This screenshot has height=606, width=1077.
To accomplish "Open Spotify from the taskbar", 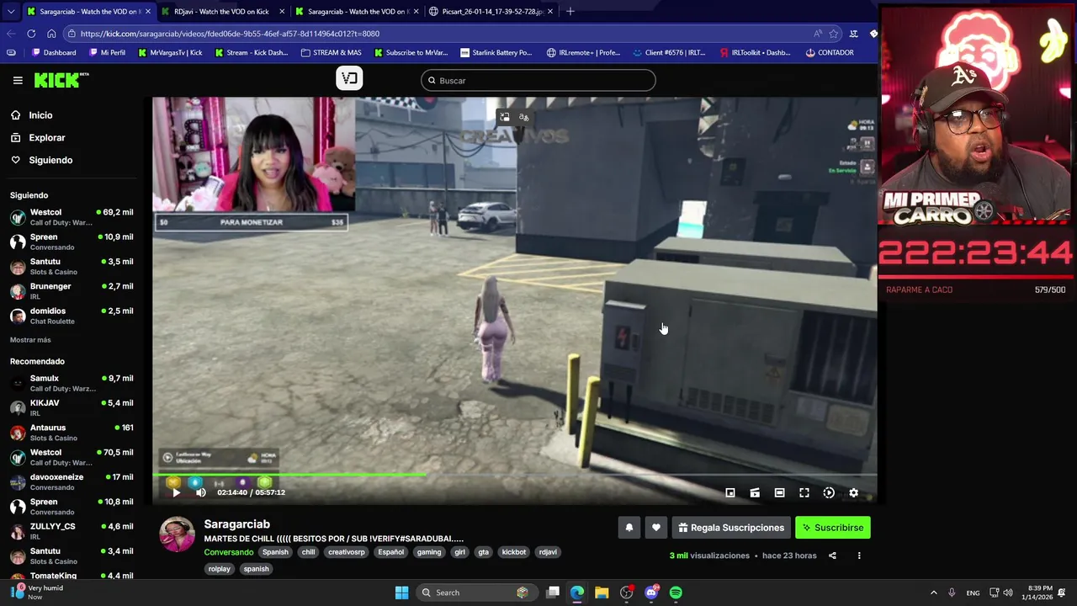I will click(676, 593).
